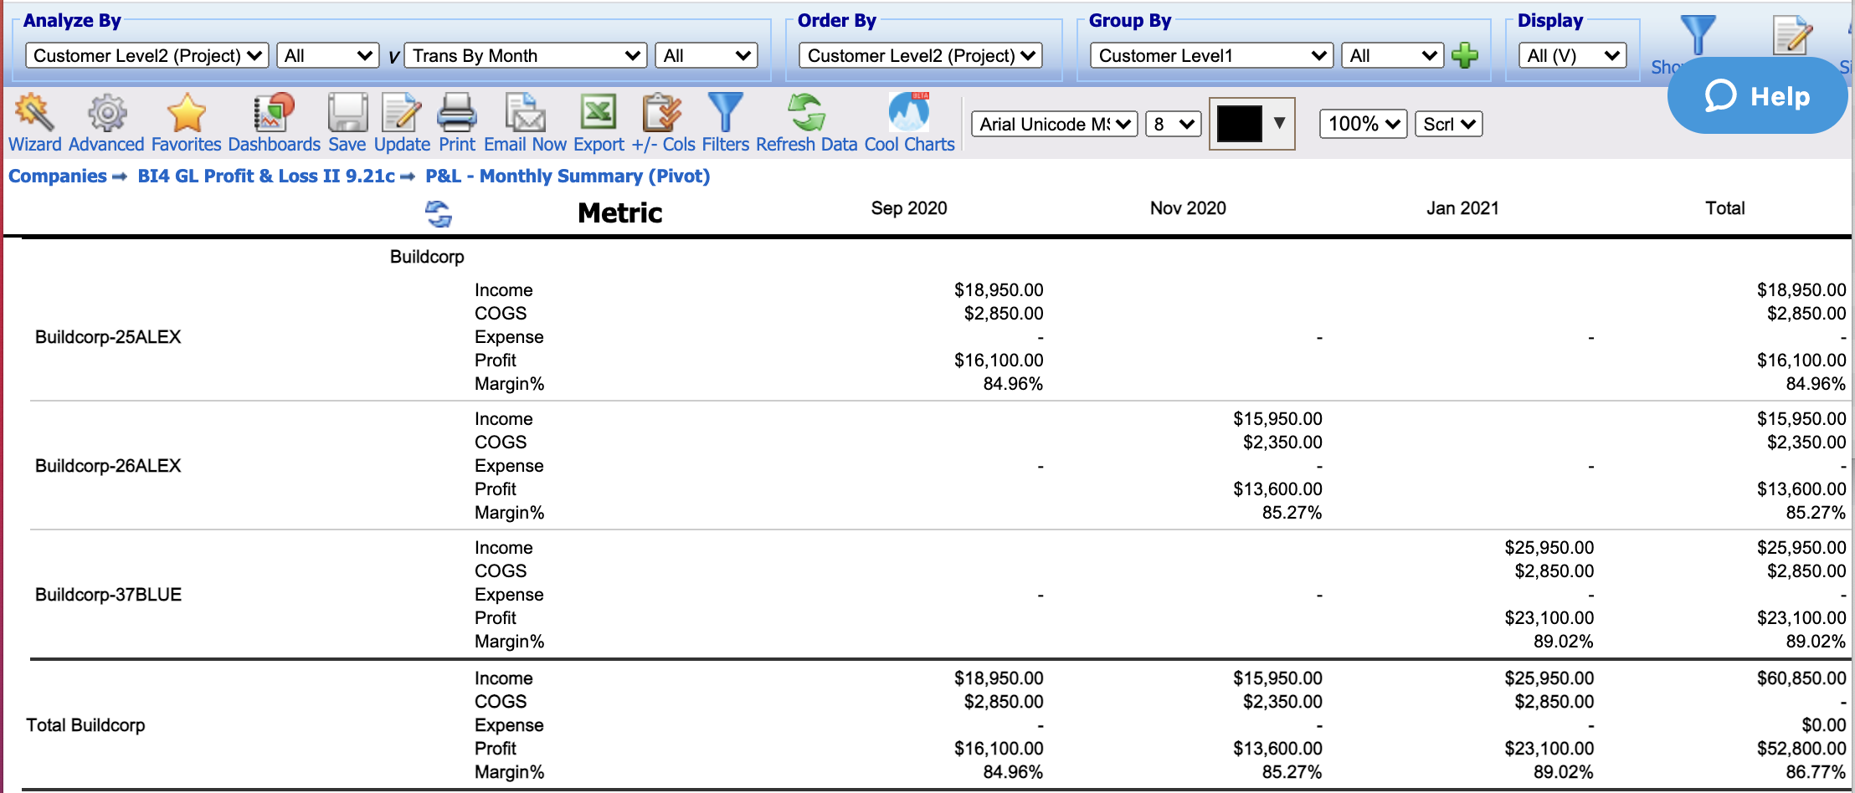Go to Companies breadcrumb
Viewport: 1855px width, 793px height.
[x=58, y=177]
